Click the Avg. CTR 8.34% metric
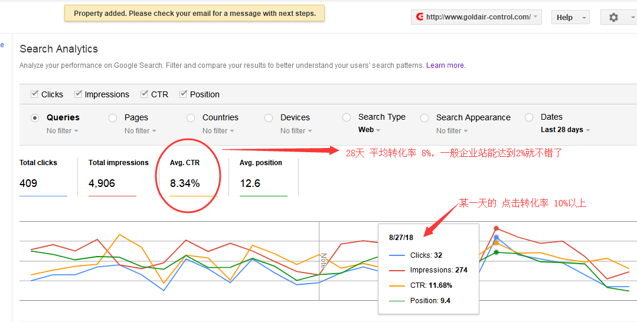 pyautogui.click(x=185, y=183)
